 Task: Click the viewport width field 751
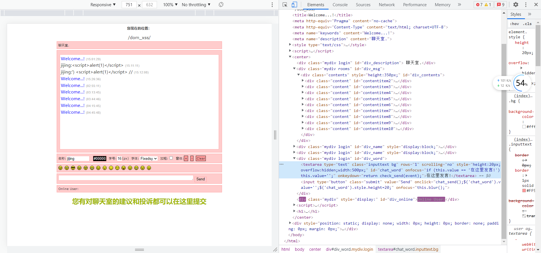[x=129, y=5]
